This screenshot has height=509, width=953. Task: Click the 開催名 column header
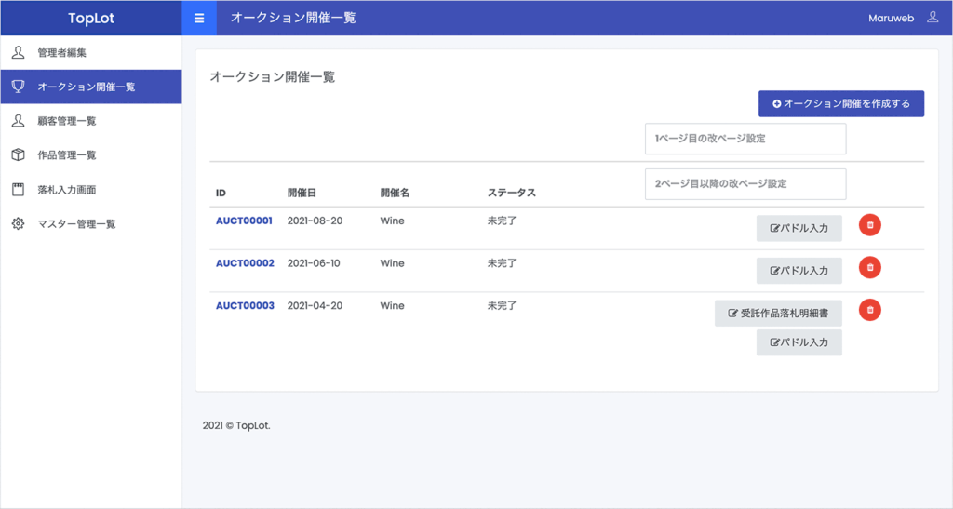coord(395,194)
